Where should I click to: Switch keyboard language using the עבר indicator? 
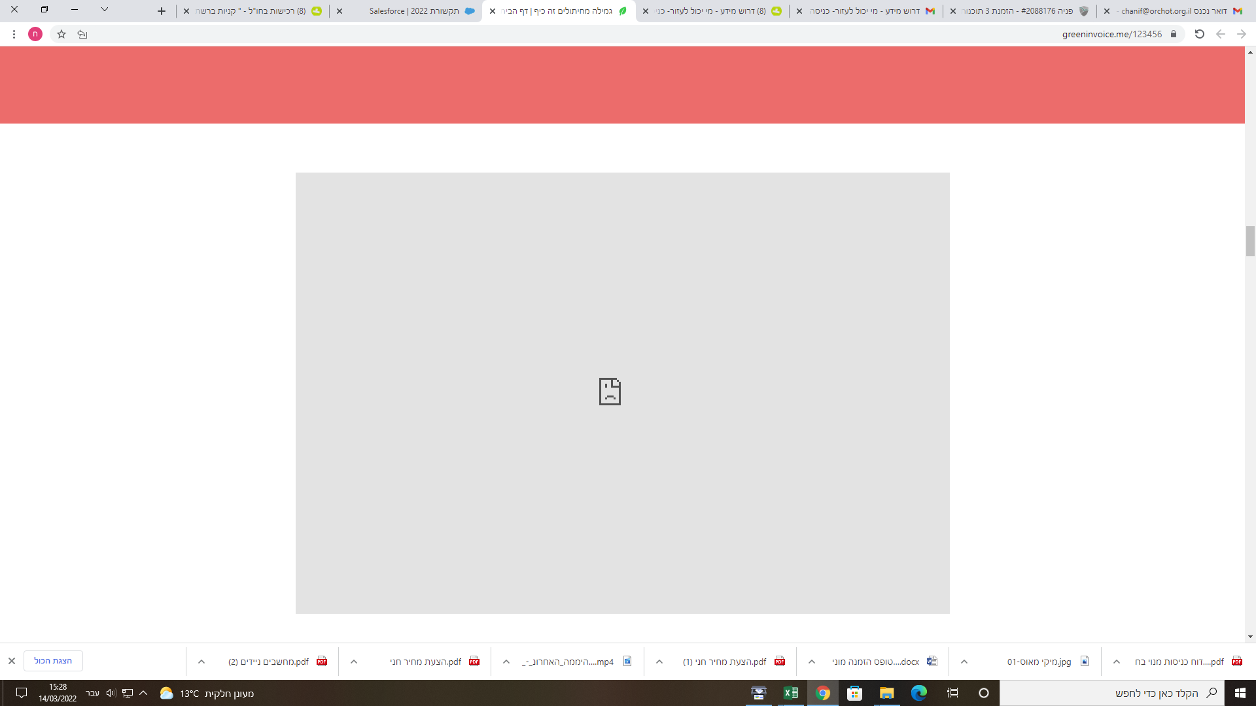[92, 693]
